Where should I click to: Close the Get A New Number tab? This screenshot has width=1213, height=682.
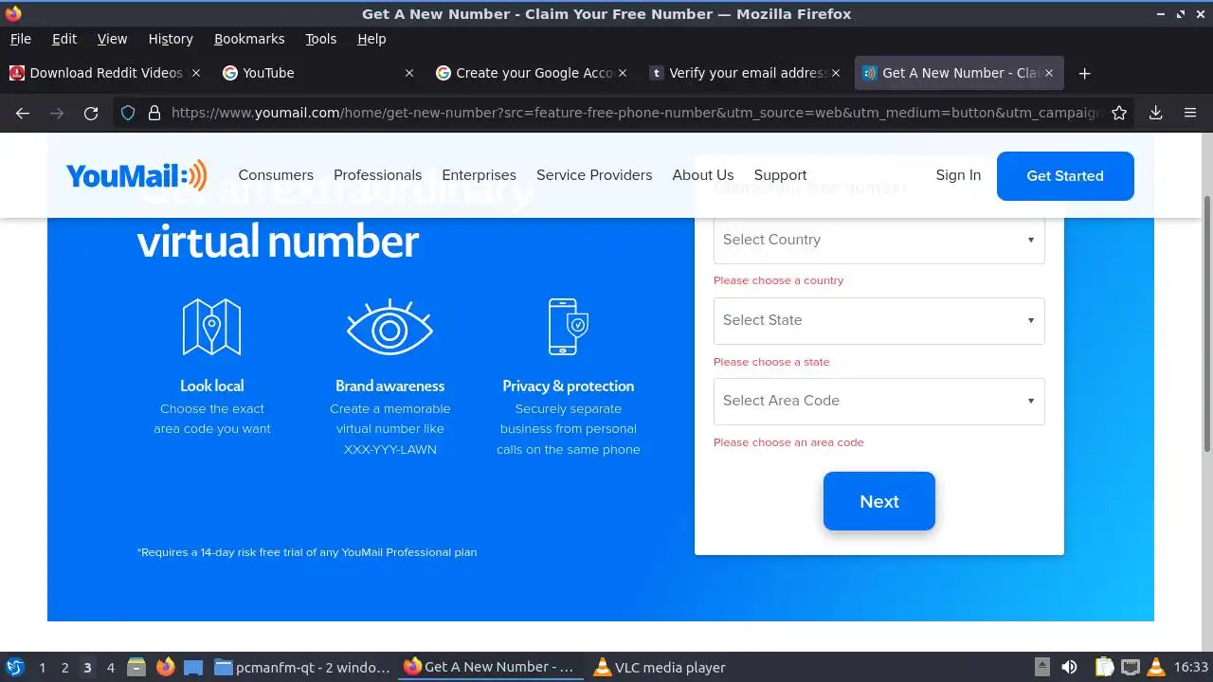pyautogui.click(x=1049, y=73)
